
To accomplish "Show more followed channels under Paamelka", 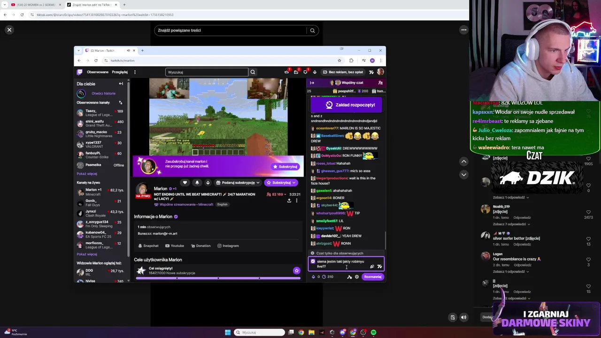I will (87, 174).
